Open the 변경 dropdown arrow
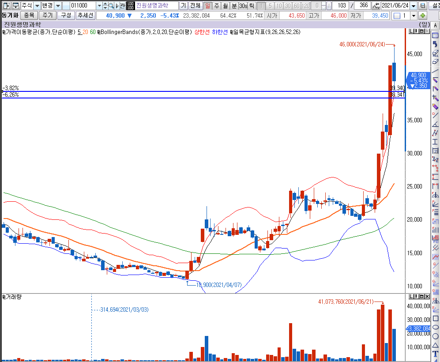Viewport: 440px width, 362px height. [x=58, y=6]
